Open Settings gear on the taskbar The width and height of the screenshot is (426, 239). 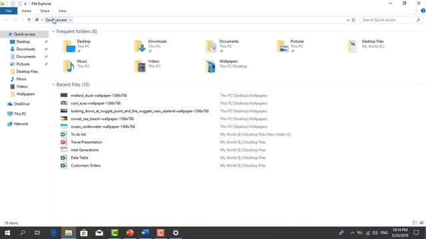[x=176, y=233]
